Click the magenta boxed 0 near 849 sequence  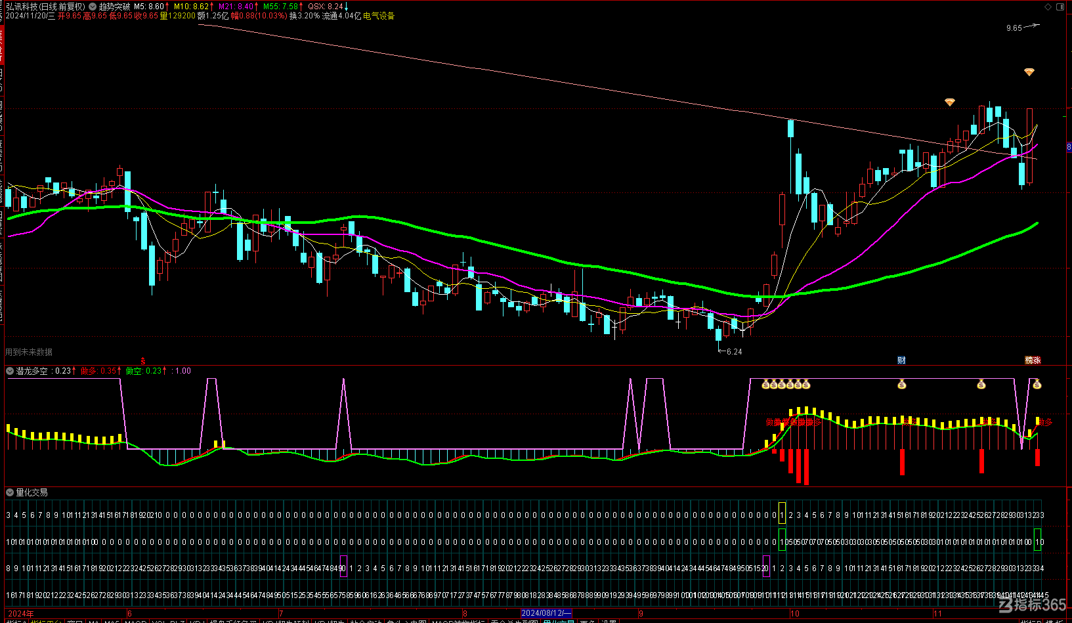click(343, 567)
